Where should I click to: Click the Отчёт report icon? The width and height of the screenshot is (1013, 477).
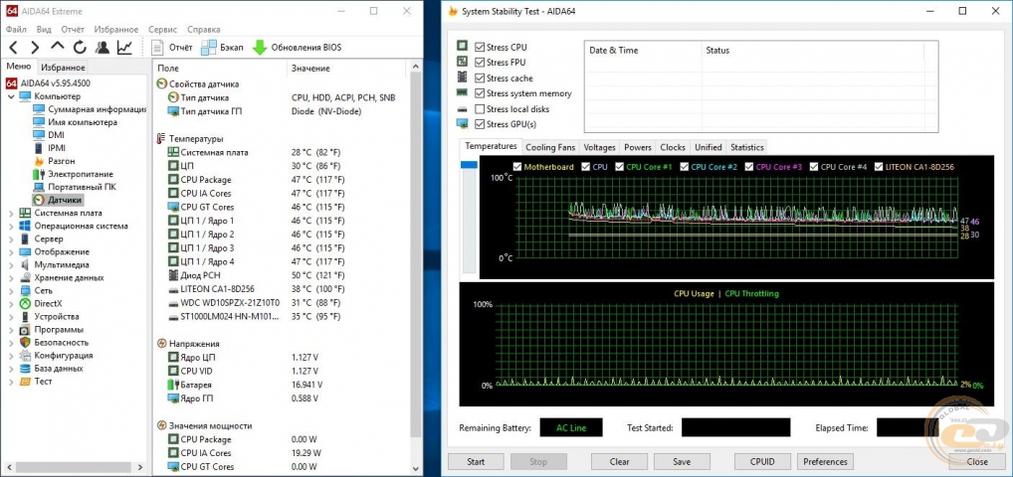157,47
